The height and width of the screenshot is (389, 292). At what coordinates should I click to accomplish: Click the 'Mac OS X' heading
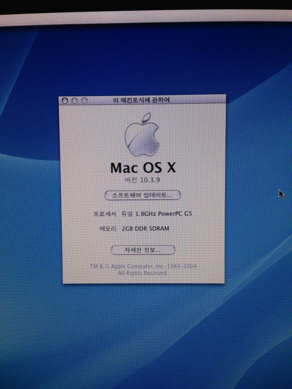[x=143, y=168]
